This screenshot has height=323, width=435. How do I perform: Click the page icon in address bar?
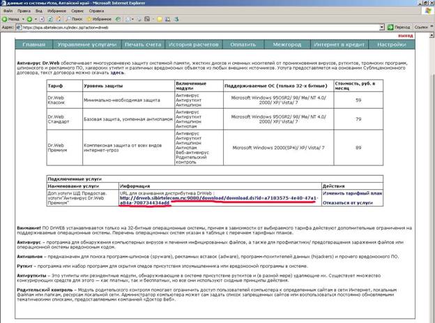point(19,27)
